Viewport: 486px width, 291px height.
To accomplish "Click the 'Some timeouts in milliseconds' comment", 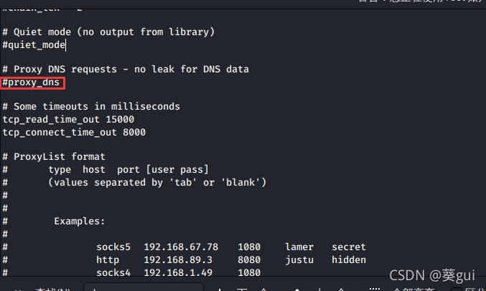I will tap(91, 107).
